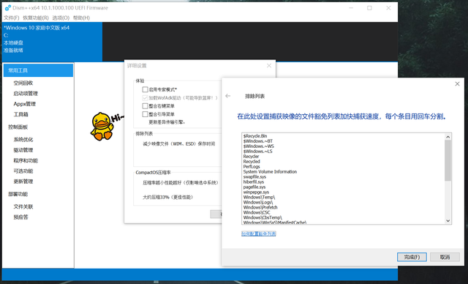Image resolution: width=468 pixels, height=284 pixels.
Task: Click the back arrow in exclusion list dialog
Action: (x=228, y=96)
